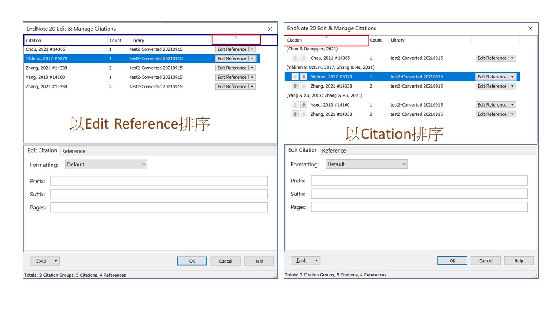The image size is (555, 312).
Task: Click move-down arrow for Chou in right window
Action: (x=304, y=58)
